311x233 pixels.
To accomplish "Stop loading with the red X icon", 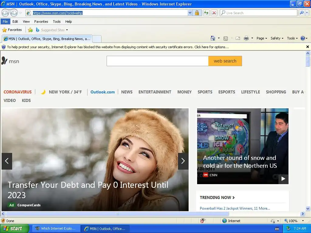I will click(214, 13).
